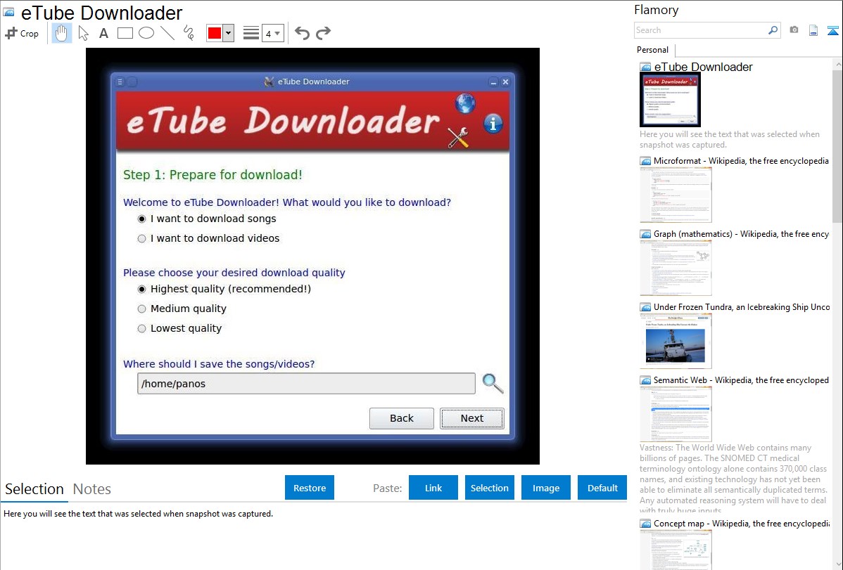Click the line thickness icon
The width and height of the screenshot is (843, 570).
[251, 33]
